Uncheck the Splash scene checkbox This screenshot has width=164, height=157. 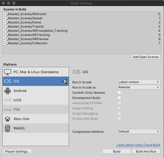click(4, 18)
